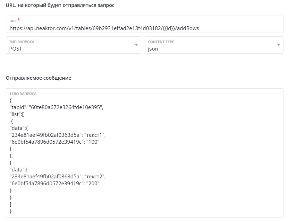Click the URL section heading text
The width and height of the screenshot is (288, 222).
60,5
